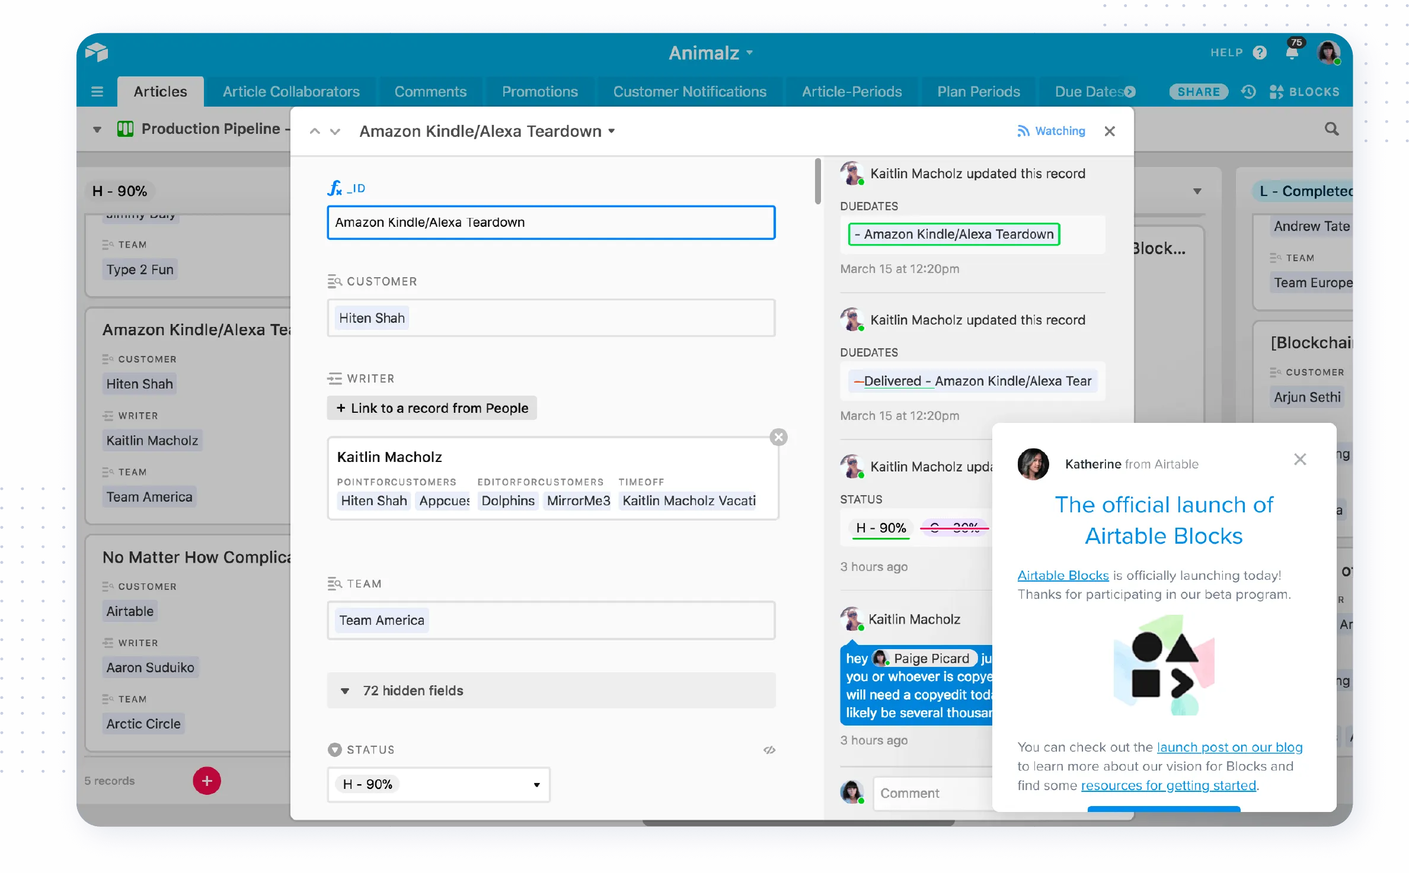Click the _ID formula field icon
The image size is (1409, 873).
pyautogui.click(x=334, y=188)
